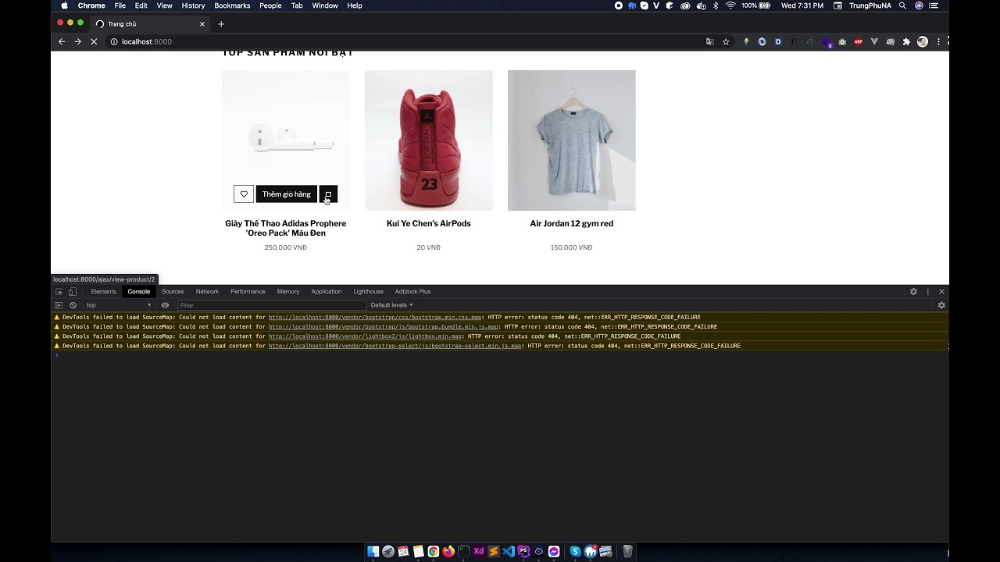Open the JavaScript context dropdown labeled top
This screenshot has width=1000, height=562.
119,305
